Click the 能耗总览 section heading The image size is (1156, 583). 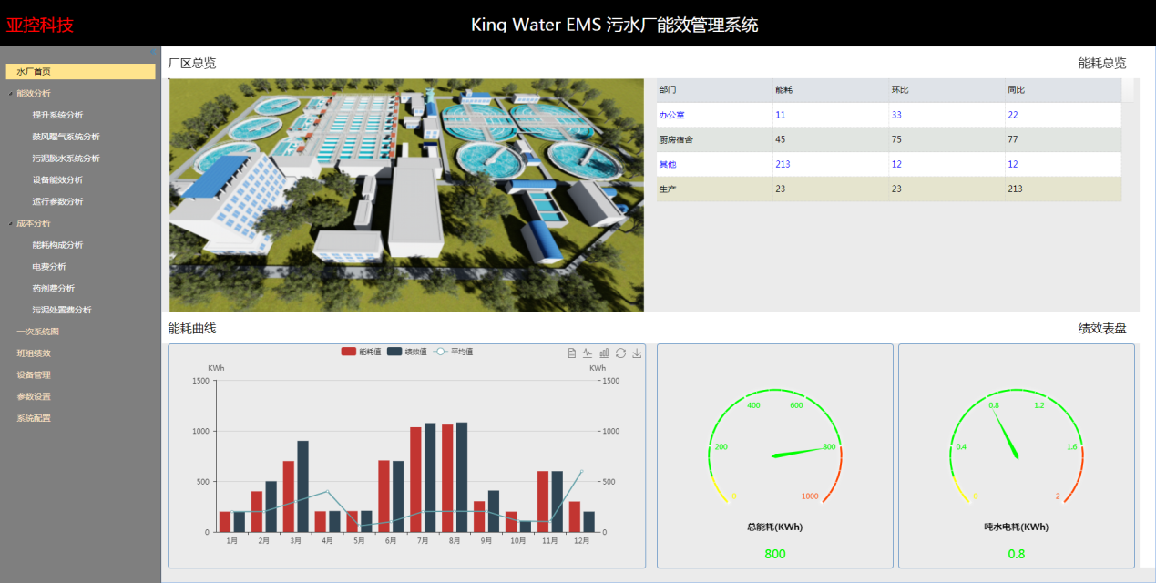[x=1102, y=63]
